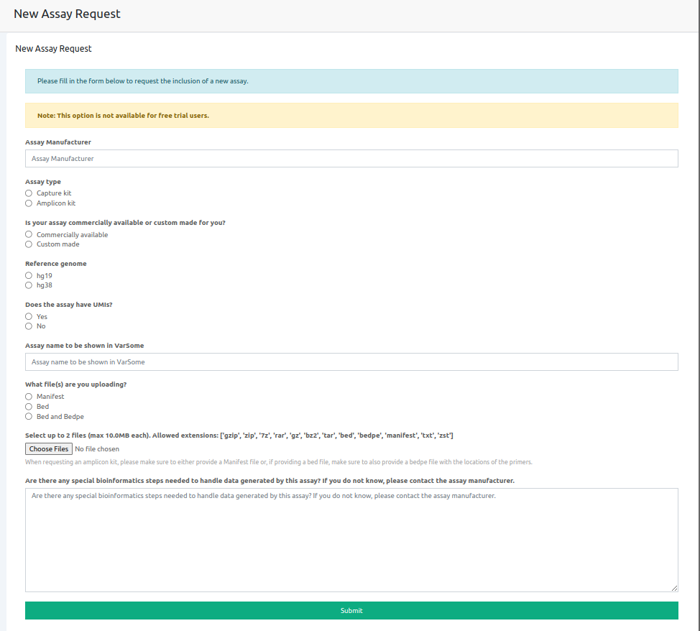Choose Manifest as upload file type
This screenshot has width=700, height=631.
[29, 397]
